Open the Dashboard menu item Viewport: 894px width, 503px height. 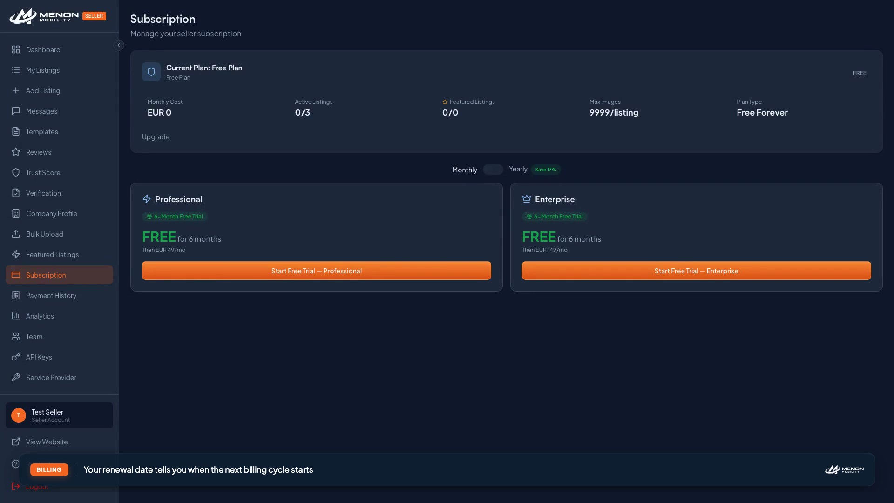click(x=59, y=49)
